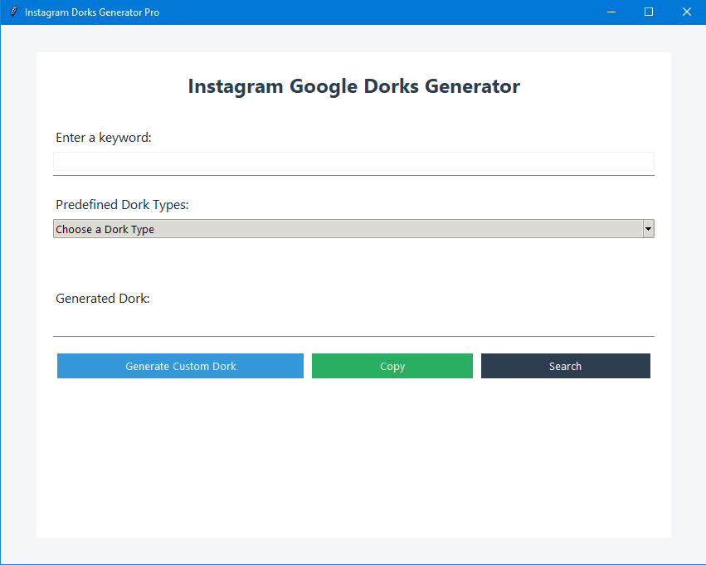
Task: Select the Instagram Google Dorks Generator heading
Action: (354, 86)
